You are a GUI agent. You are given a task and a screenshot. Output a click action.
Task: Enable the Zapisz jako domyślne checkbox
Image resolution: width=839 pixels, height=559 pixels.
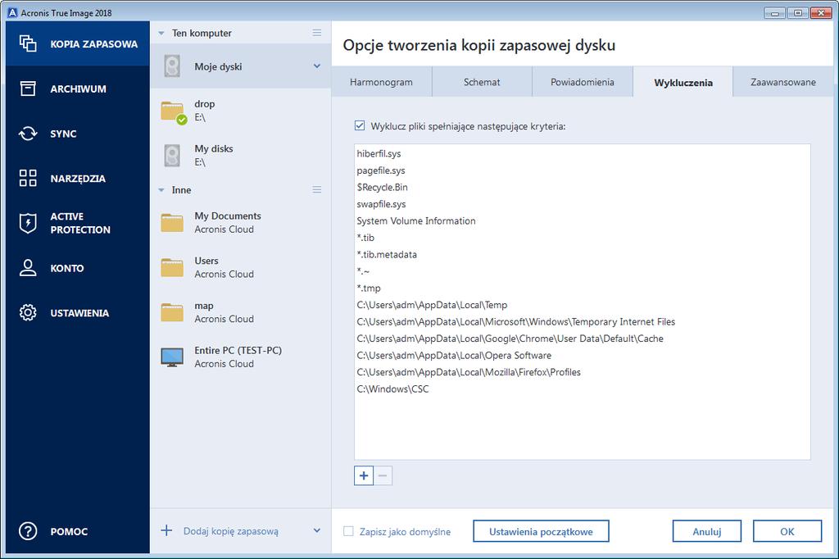click(x=348, y=531)
